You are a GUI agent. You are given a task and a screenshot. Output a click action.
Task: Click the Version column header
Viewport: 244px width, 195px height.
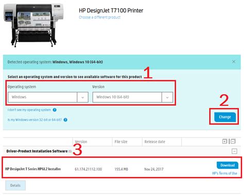(81, 141)
